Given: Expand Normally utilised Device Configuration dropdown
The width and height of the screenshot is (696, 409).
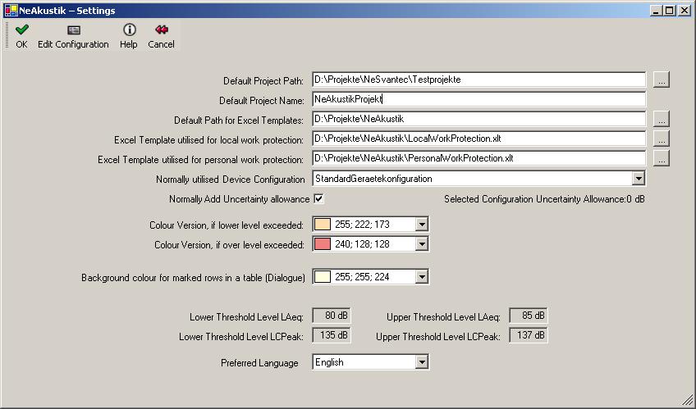Looking at the screenshot, I should coord(639,179).
